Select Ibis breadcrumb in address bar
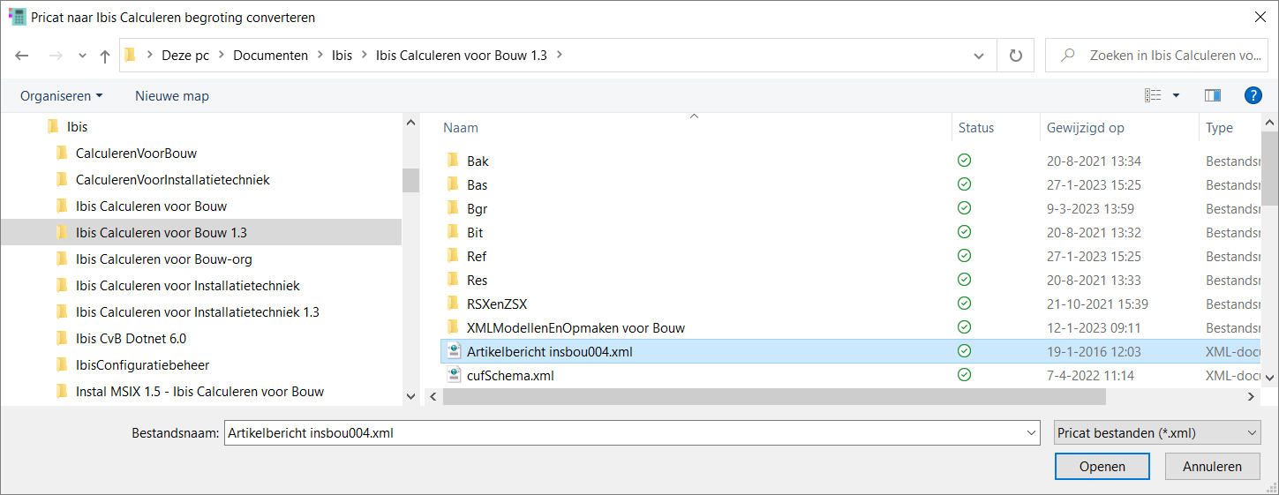This screenshot has height=495, width=1279. (x=342, y=55)
